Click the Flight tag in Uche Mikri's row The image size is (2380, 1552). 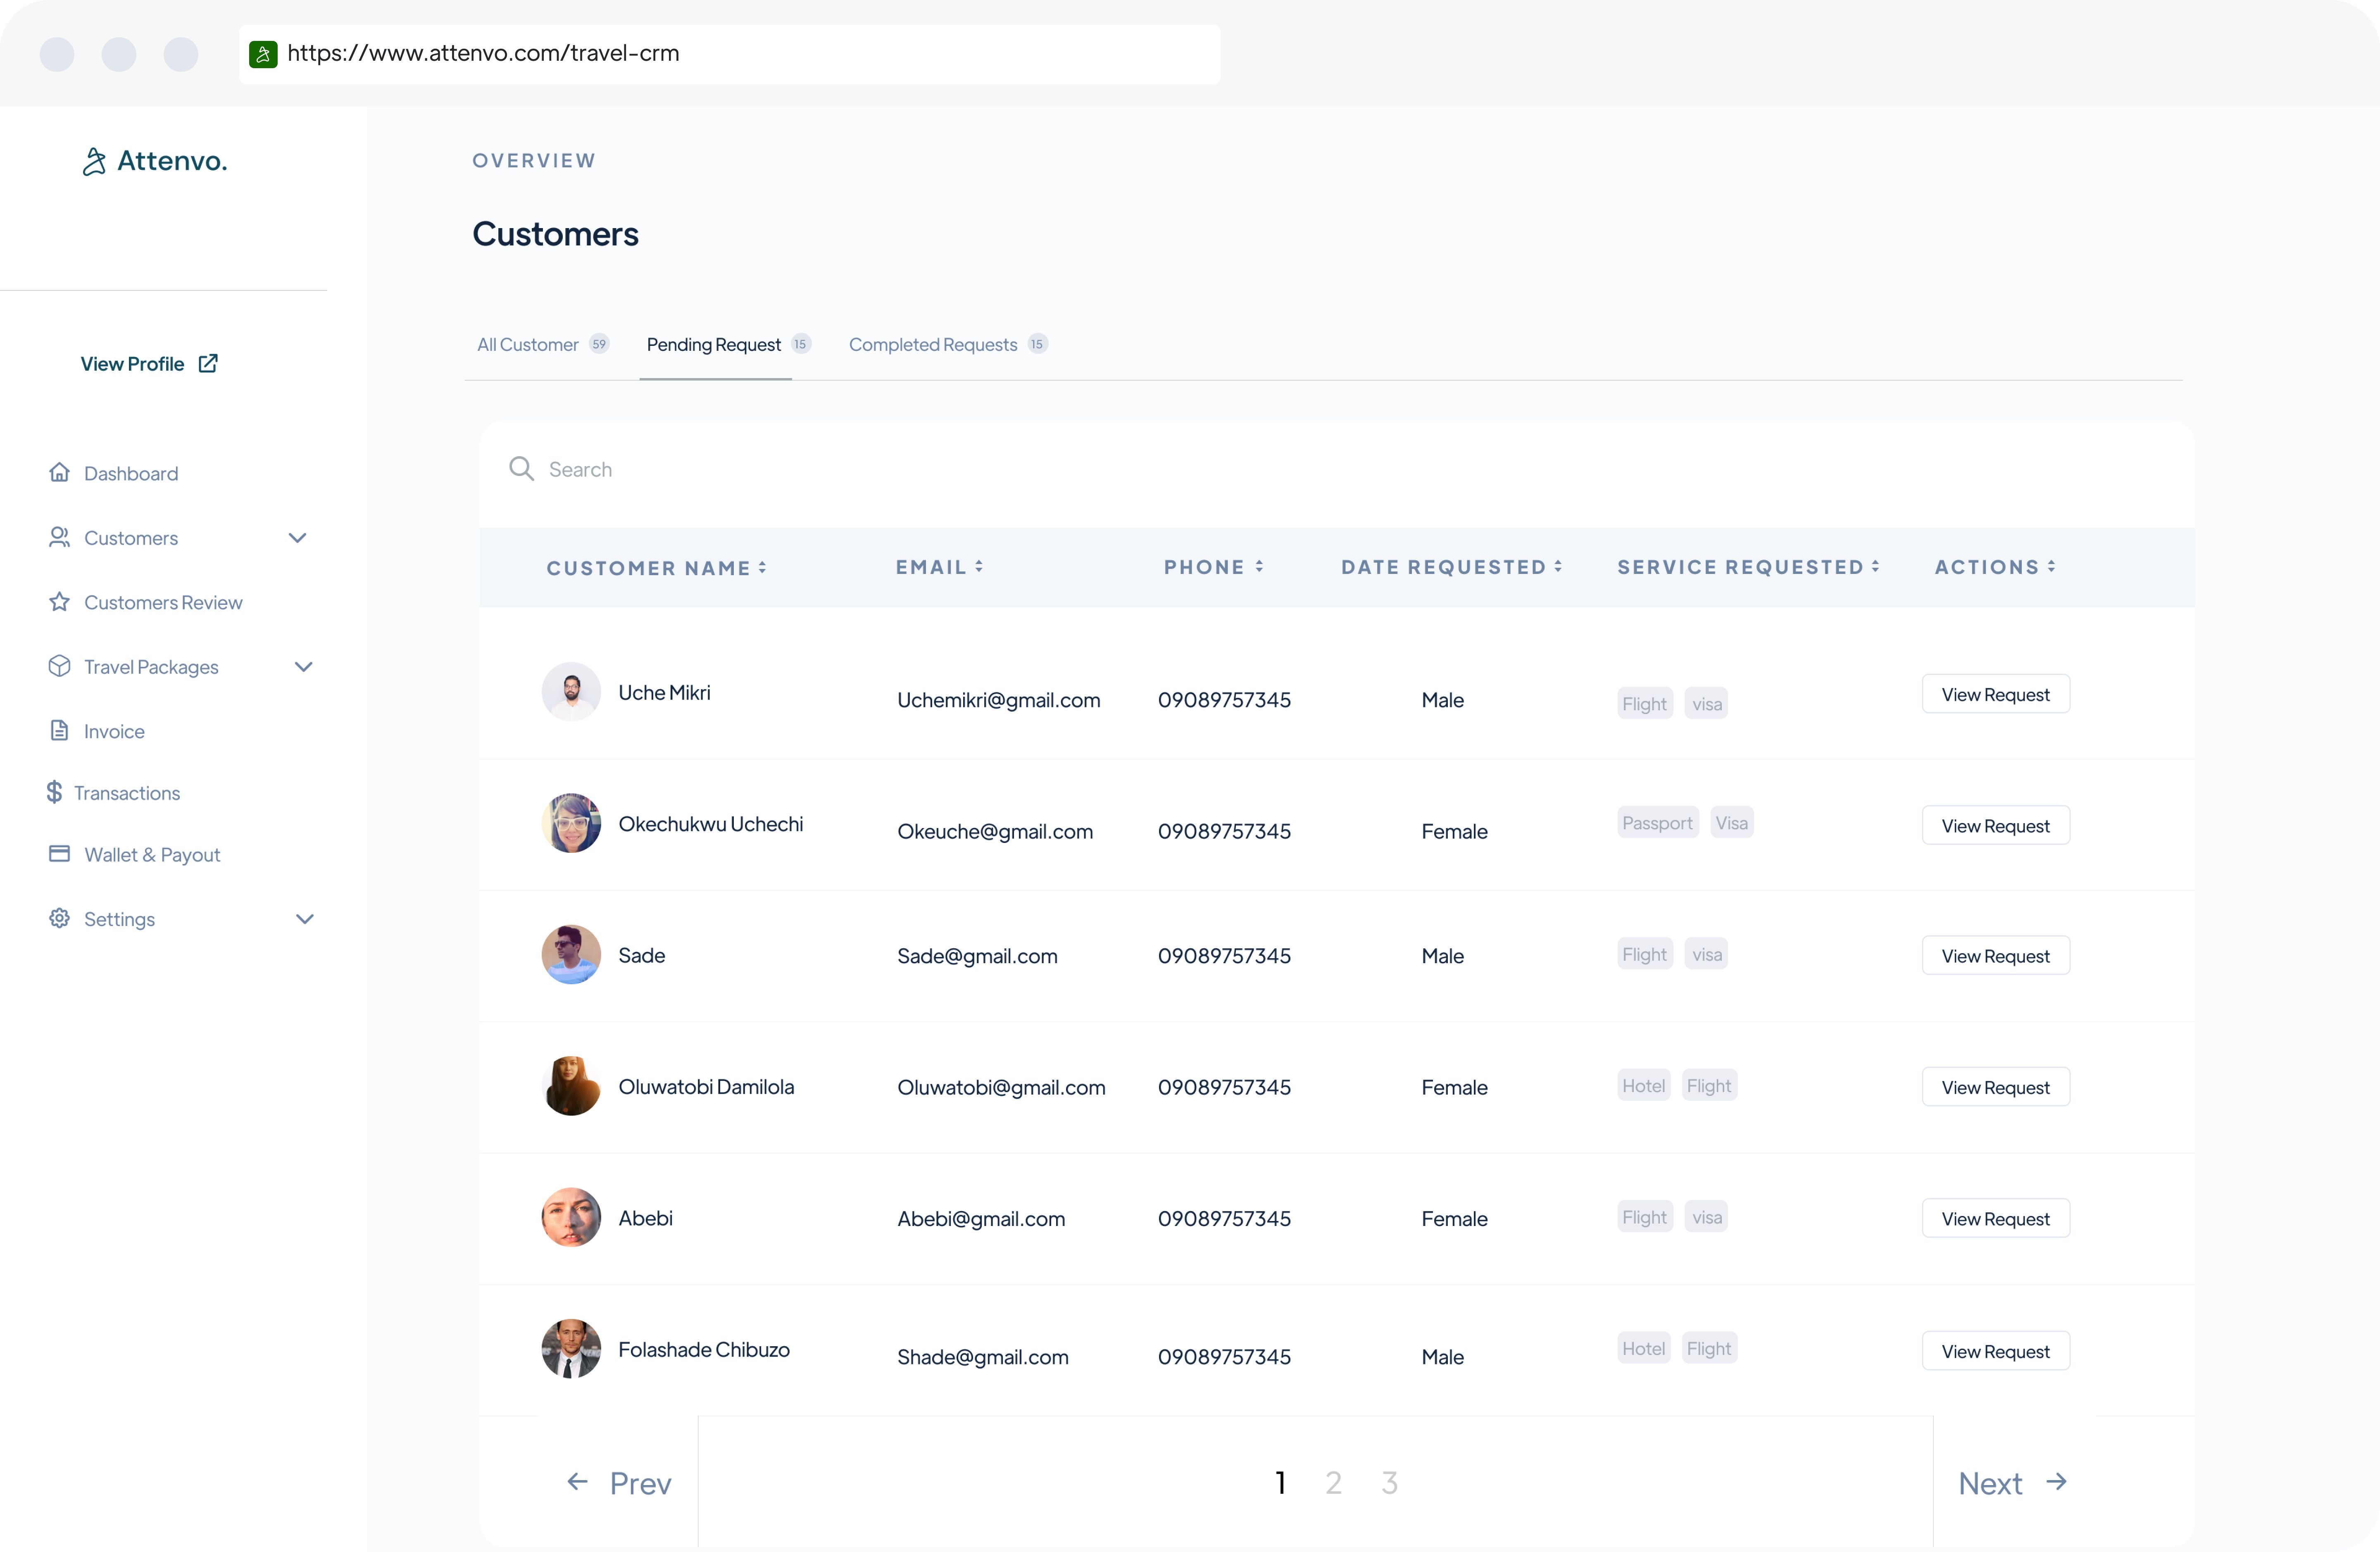pyautogui.click(x=1644, y=703)
